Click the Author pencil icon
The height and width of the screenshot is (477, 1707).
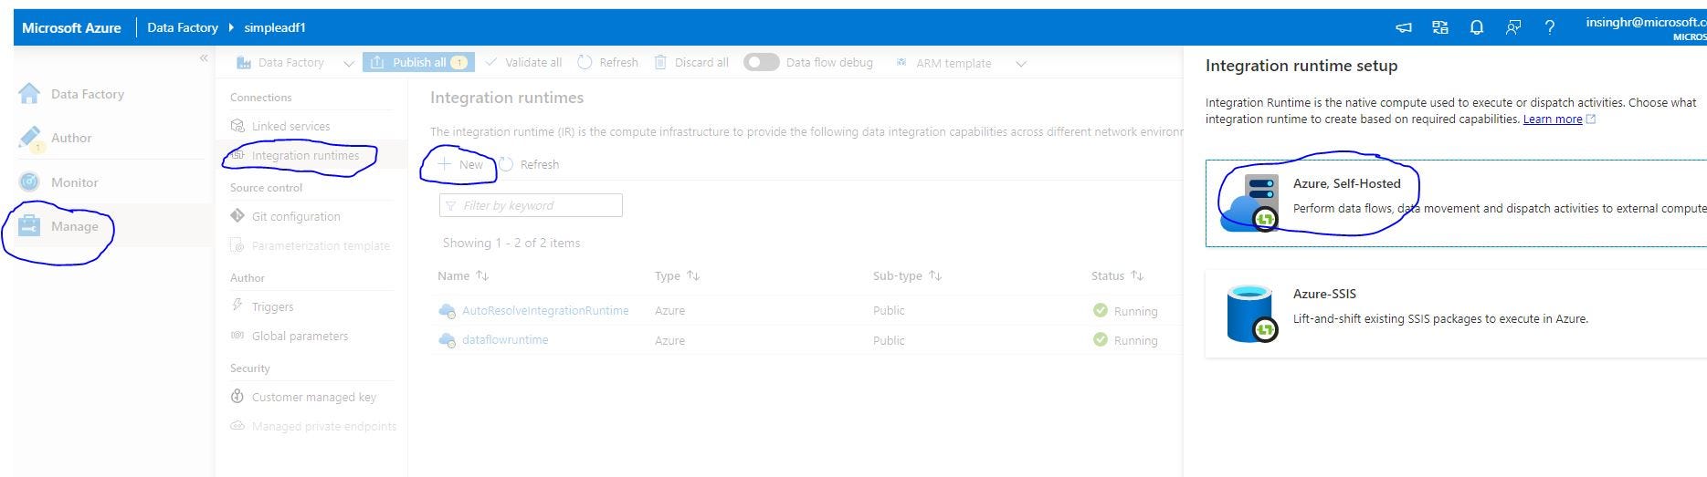[29, 138]
